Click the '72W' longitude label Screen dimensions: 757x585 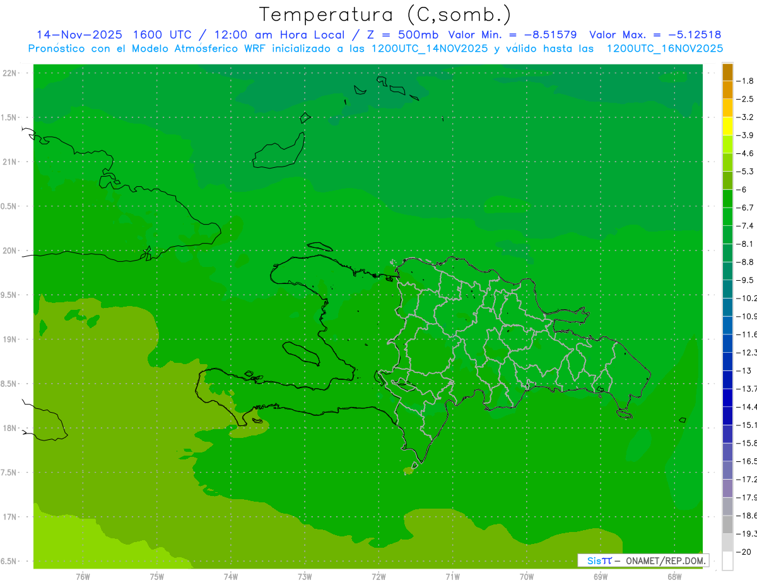tap(378, 576)
